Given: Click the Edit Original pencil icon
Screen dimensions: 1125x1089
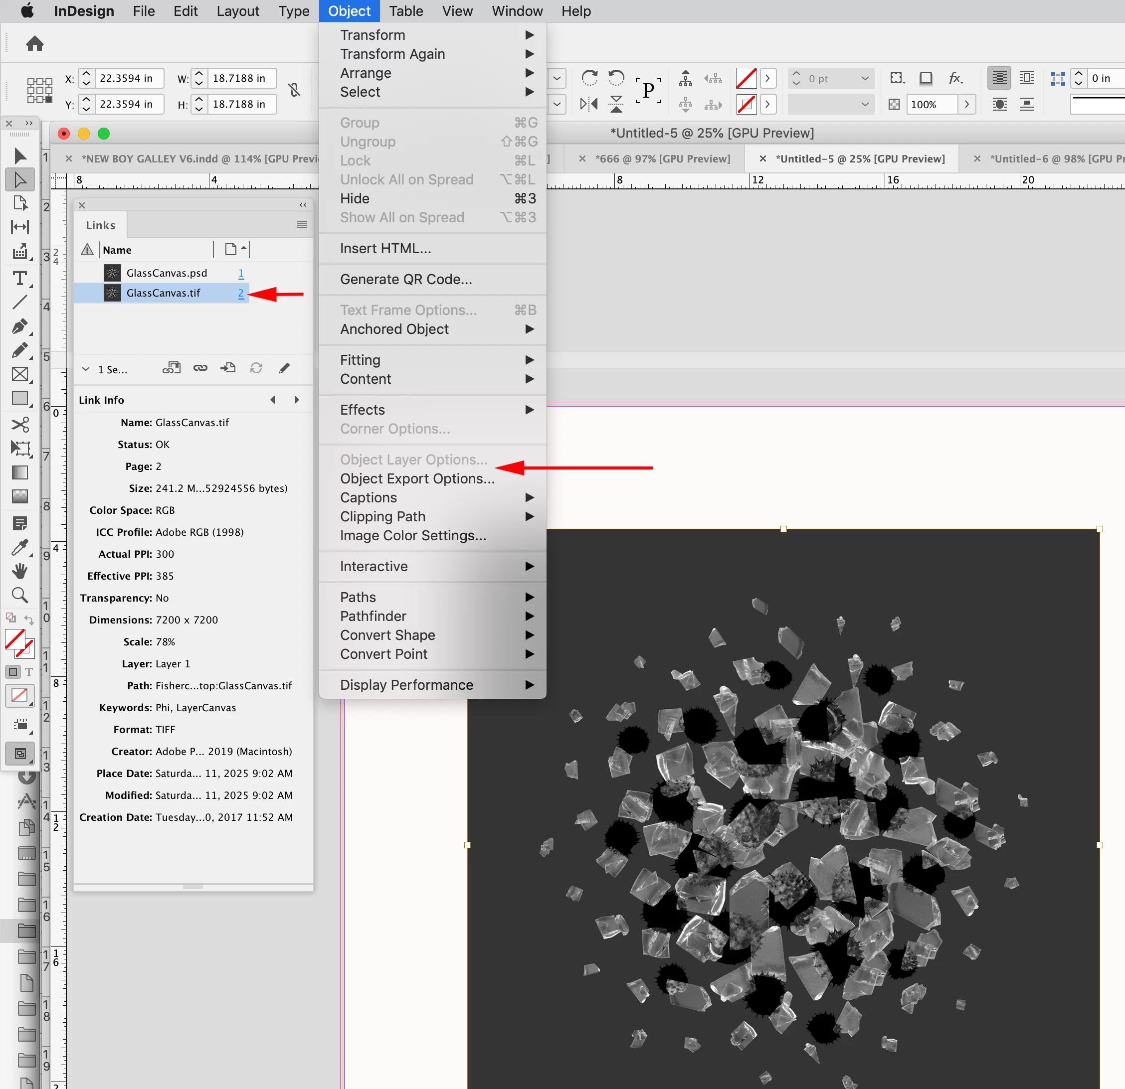Looking at the screenshot, I should 284,368.
